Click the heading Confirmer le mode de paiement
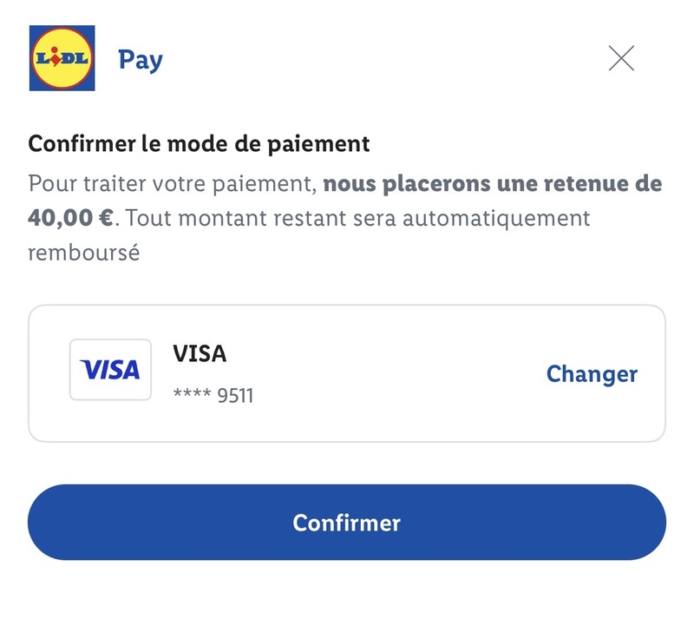Image resolution: width=694 pixels, height=619 pixels. coord(199,143)
